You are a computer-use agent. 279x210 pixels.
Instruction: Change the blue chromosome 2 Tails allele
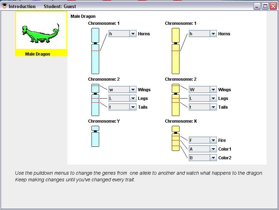123,107
